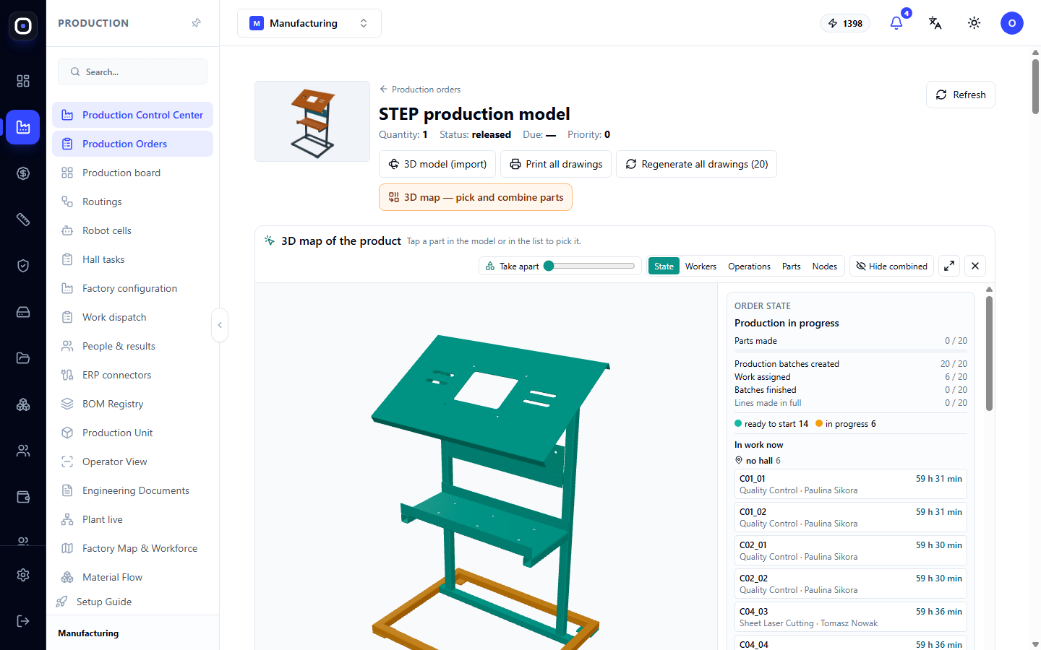Switch to the Operations view tab
The height and width of the screenshot is (650, 1041).
pos(749,266)
